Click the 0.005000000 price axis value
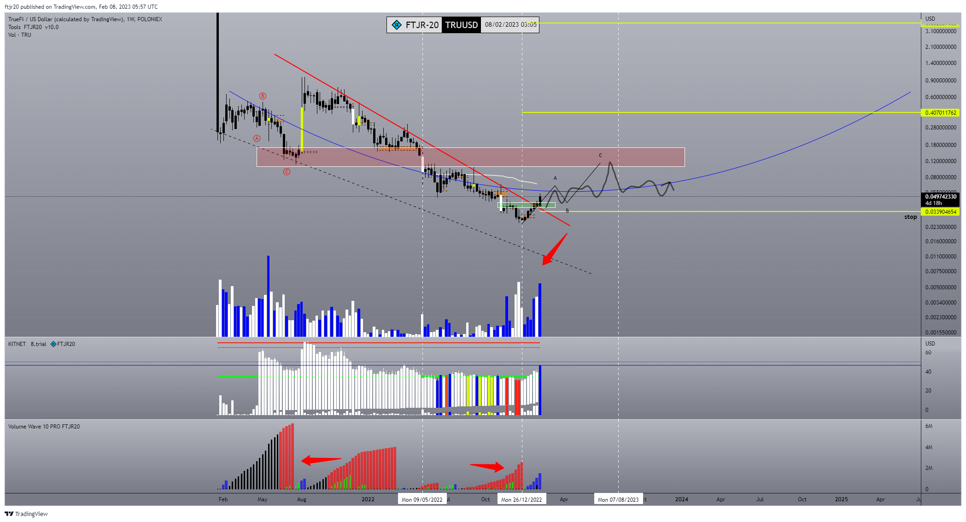 pyautogui.click(x=941, y=287)
